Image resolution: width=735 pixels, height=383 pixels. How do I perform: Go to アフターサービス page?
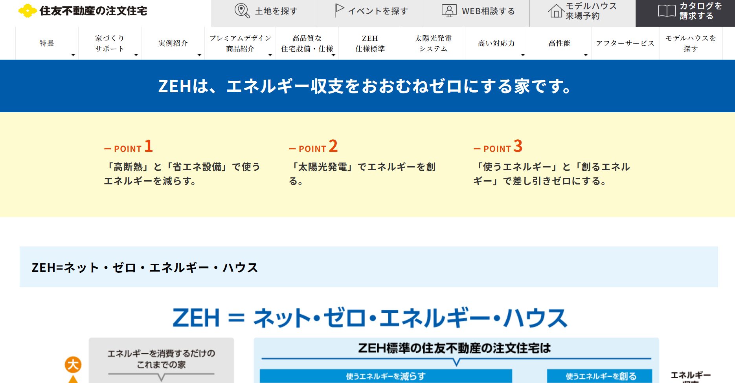(x=625, y=43)
